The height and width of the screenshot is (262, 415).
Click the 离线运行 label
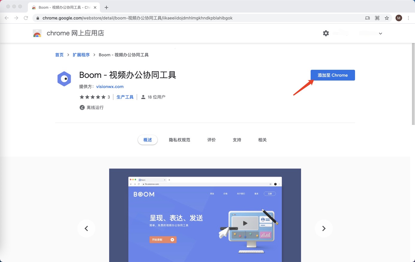pos(95,107)
